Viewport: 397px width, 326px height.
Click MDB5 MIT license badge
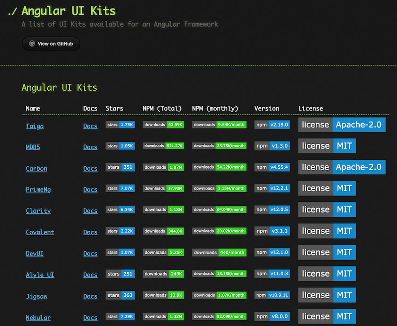pyautogui.click(x=327, y=146)
